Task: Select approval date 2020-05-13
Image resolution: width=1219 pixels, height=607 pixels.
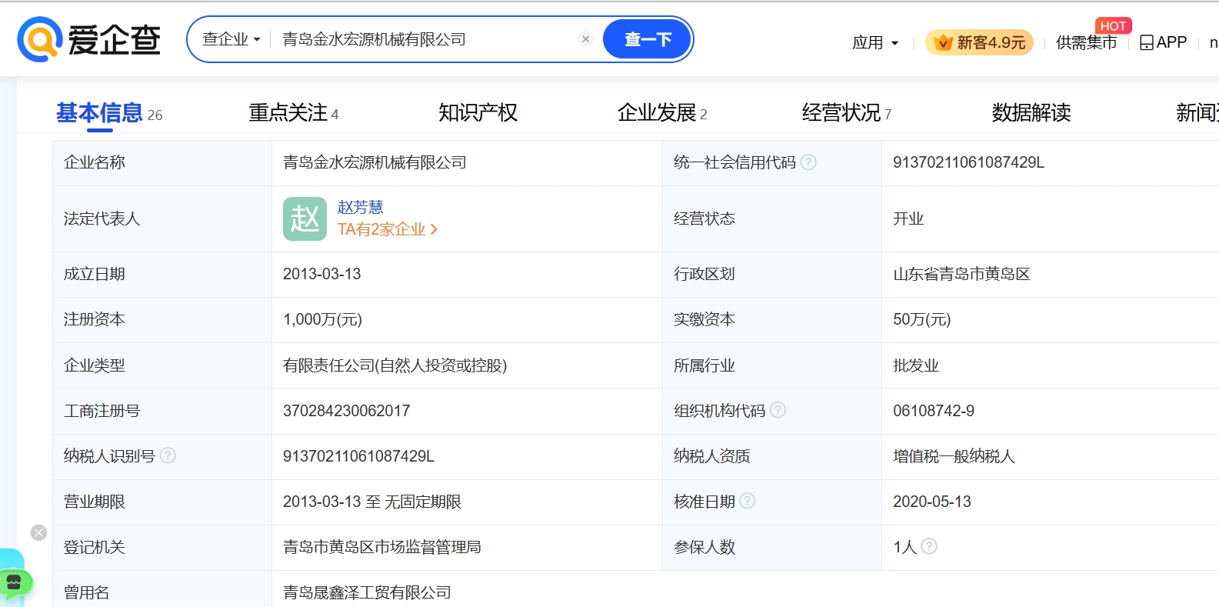Action: (x=931, y=502)
